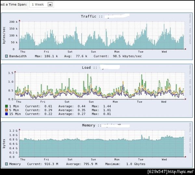Screen dimensions: 195x175
Task: Click the '1.2 G' Memory axis label
Action: [13, 131]
